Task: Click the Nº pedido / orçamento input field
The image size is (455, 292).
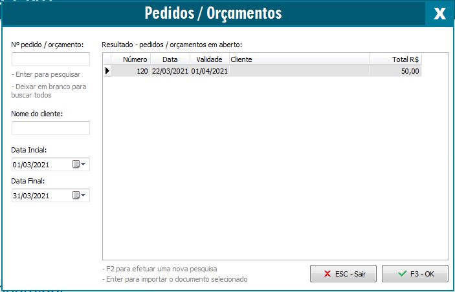Action: (50, 59)
